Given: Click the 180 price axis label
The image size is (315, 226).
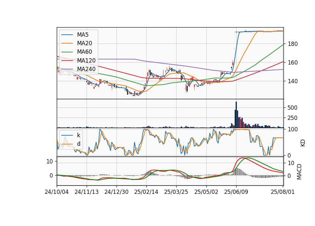Looking at the screenshot, I should (x=293, y=44).
